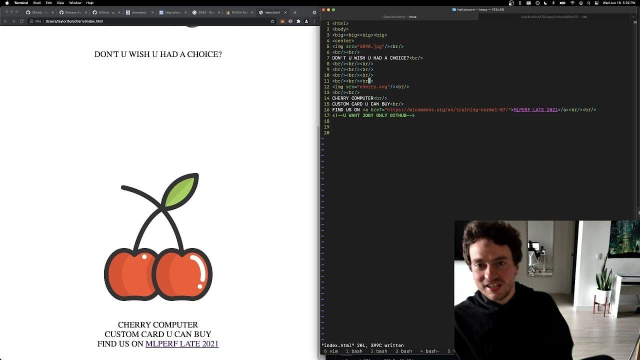
Task: Open the browser profile icon
Action: coord(306,21)
